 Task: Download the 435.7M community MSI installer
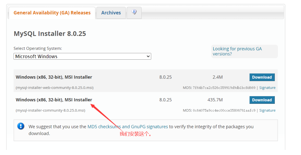tap(262, 100)
